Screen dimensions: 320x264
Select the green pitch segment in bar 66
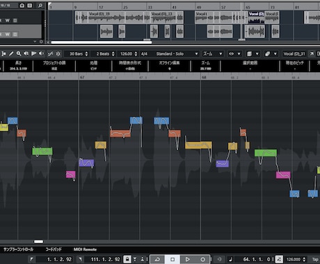tap(42, 151)
